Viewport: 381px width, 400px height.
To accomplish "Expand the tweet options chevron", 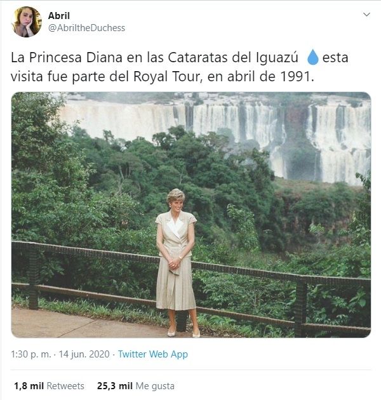I will 366,15.
